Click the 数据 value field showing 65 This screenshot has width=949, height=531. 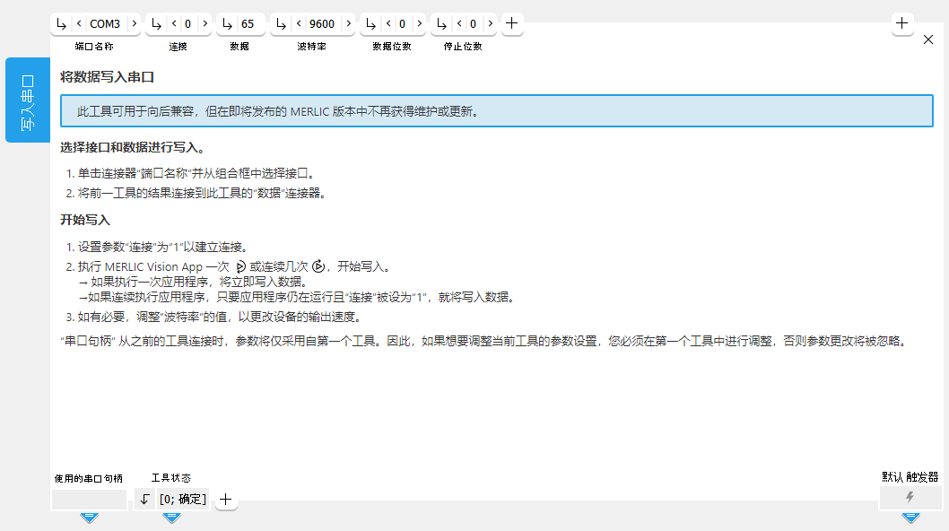tap(248, 24)
